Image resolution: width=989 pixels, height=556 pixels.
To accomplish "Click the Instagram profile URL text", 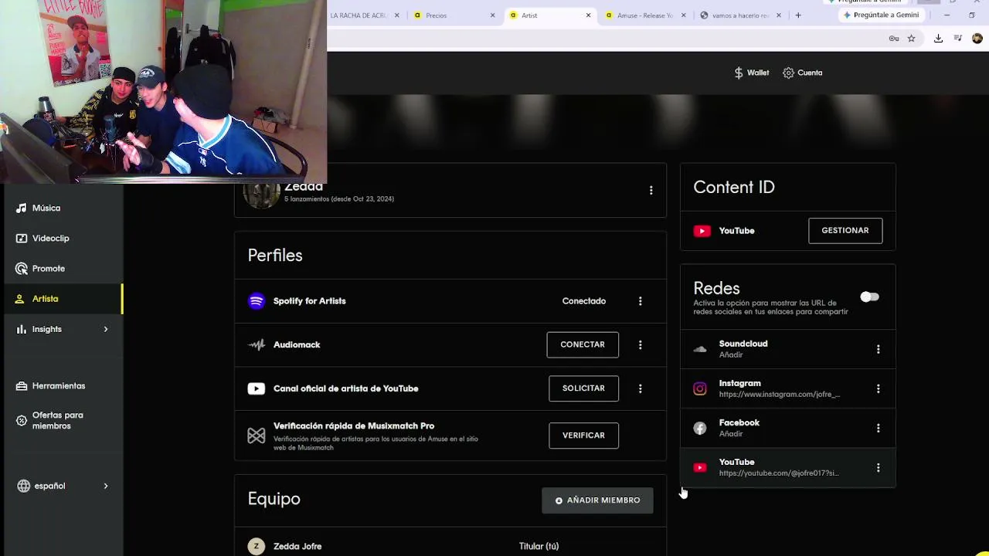I will pos(780,395).
